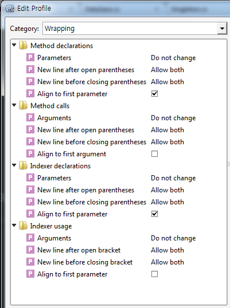Enable the Align to first argument checkbox

click(154, 154)
